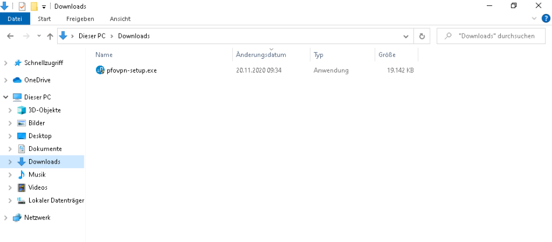Click the Back navigation arrow

(x=10, y=36)
